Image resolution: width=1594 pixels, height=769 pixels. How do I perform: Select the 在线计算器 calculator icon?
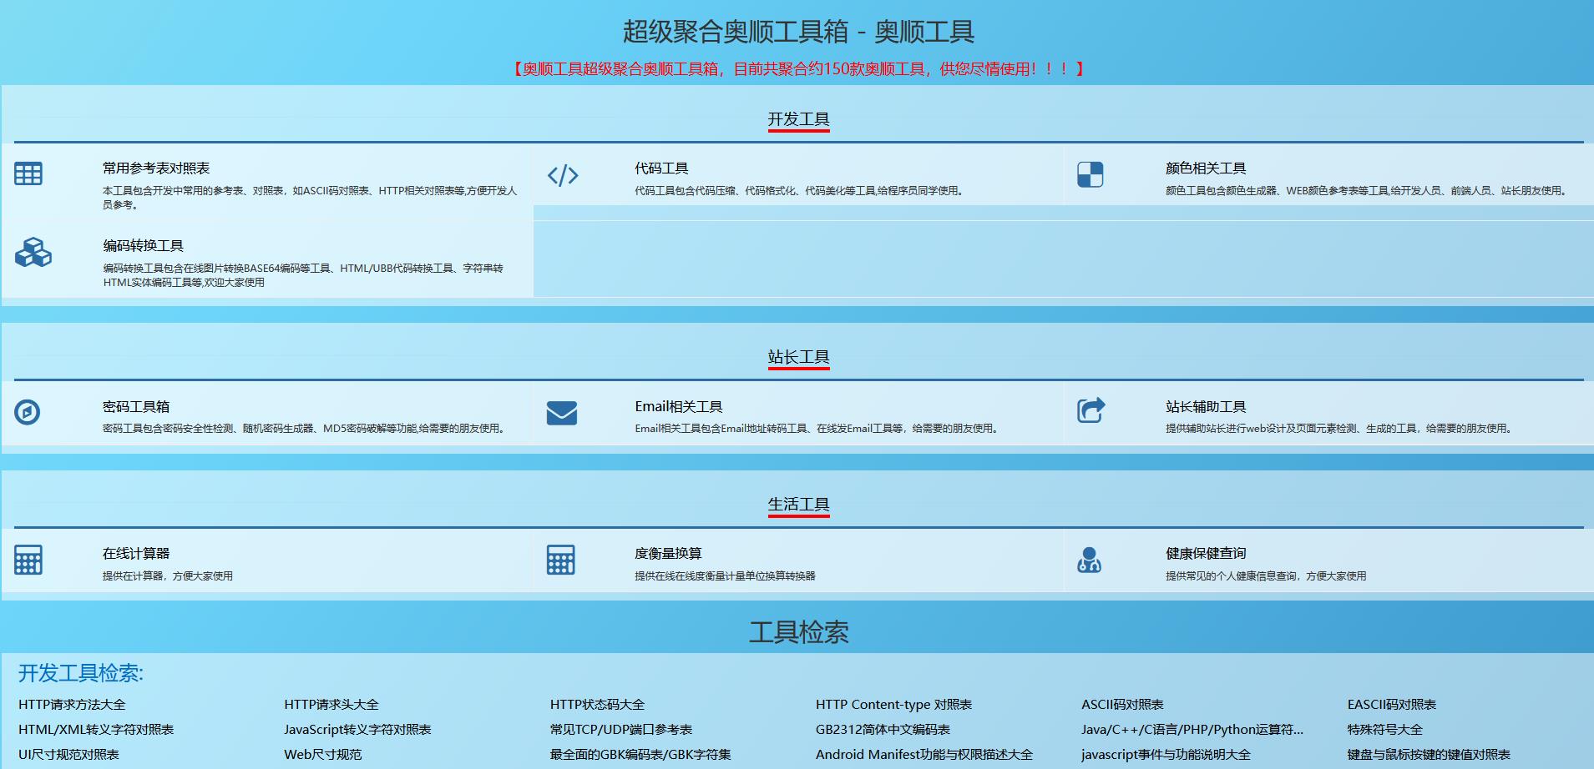[x=28, y=560]
